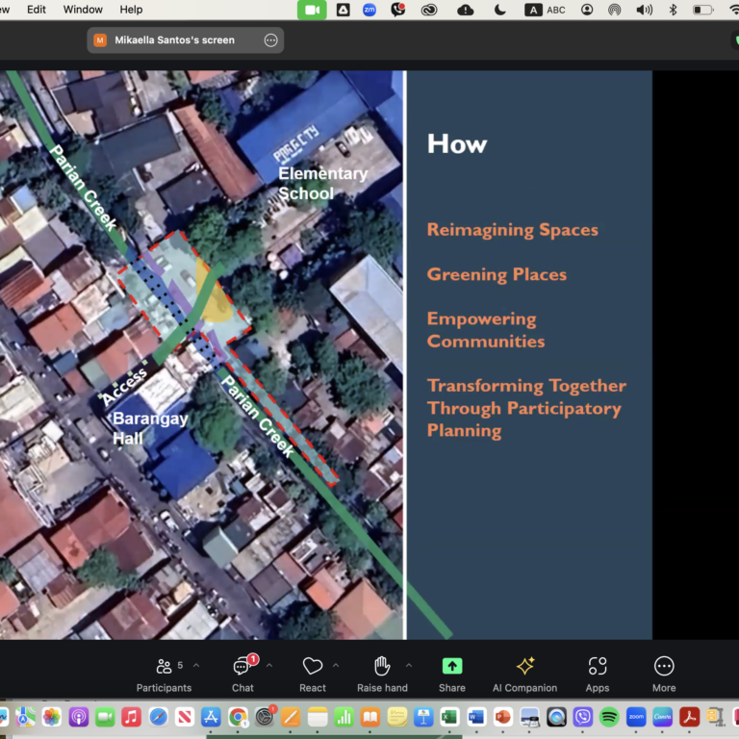
Task: Open Microsoft Excel from the Dock
Action: click(x=449, y=717)
